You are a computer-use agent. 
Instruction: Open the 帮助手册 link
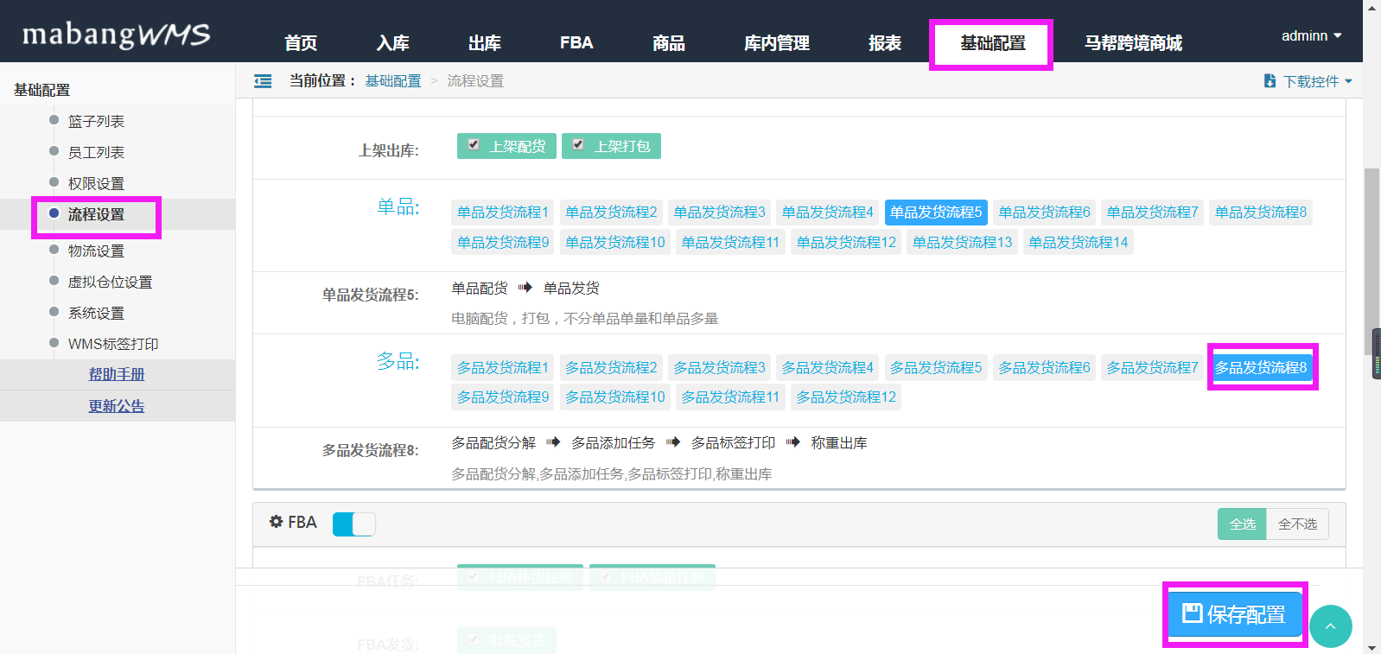[x=117, y=375]
